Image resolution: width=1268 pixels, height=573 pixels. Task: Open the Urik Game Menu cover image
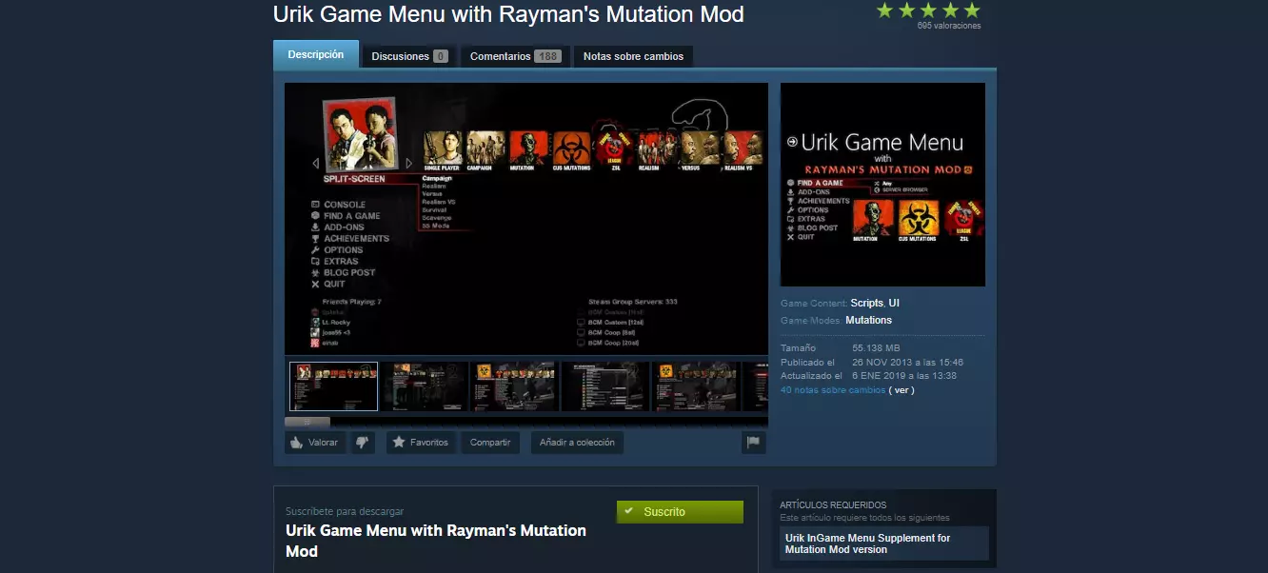(882, 185)
